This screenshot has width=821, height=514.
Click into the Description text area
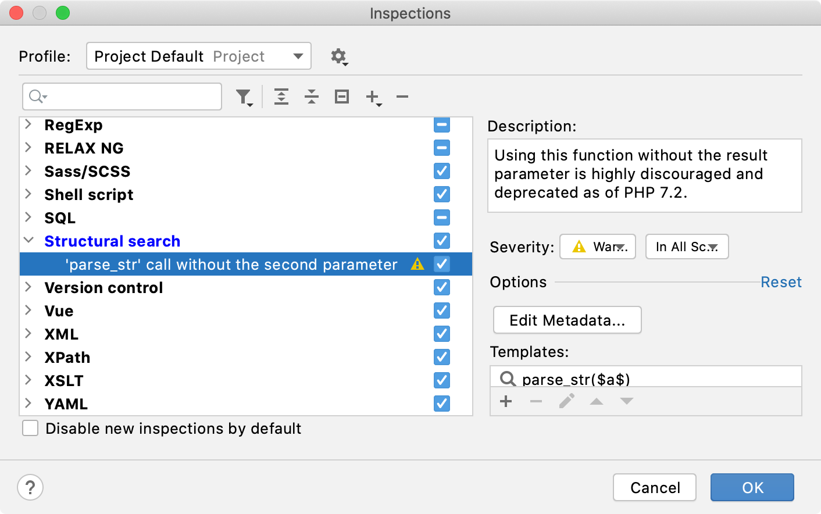(x=645, y=176)
